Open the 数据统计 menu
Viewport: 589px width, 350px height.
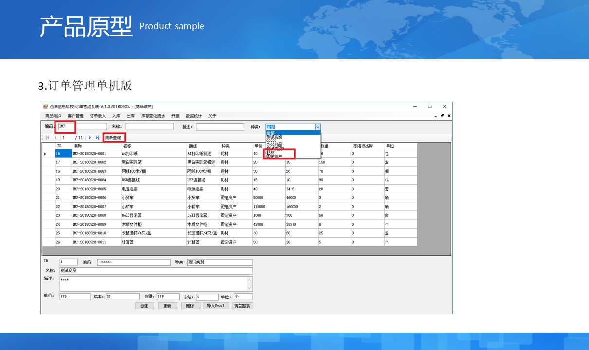tap(194, 116)
